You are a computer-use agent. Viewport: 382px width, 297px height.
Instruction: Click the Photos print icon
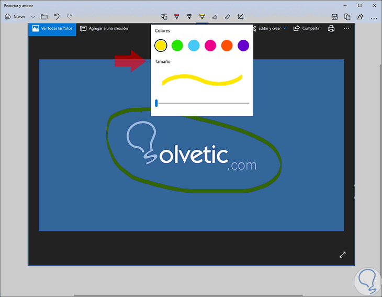click(331, 28)
